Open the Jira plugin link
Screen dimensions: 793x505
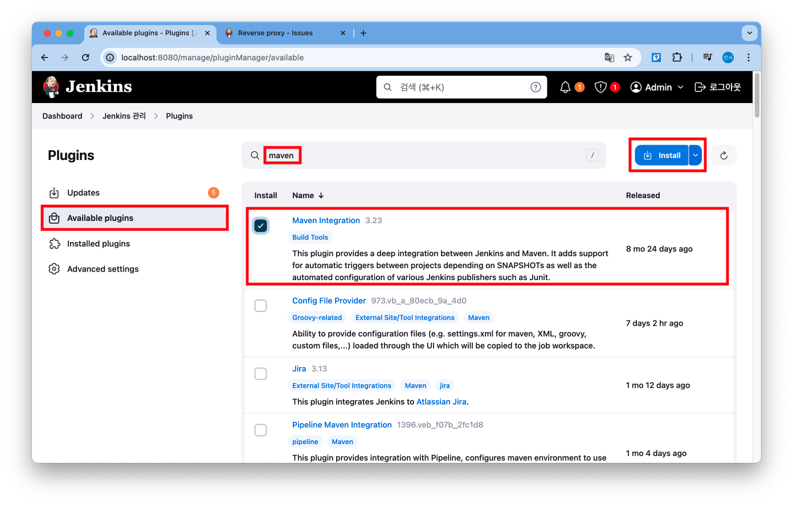pyautogui.click(x=299, y=369)
